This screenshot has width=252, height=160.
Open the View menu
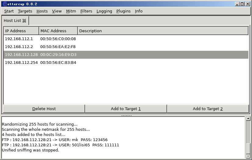coord(57,11)
